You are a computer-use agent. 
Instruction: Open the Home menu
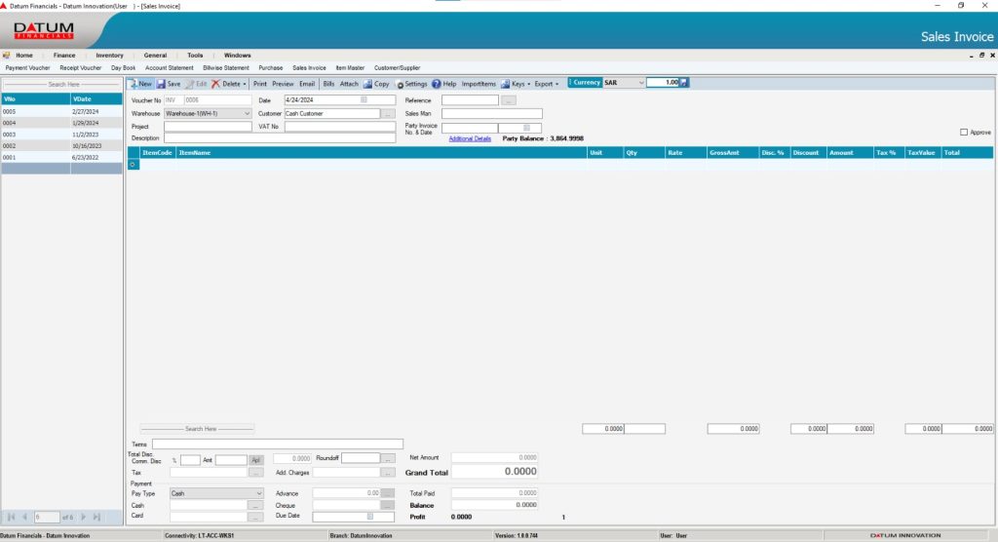click(24, 56)
